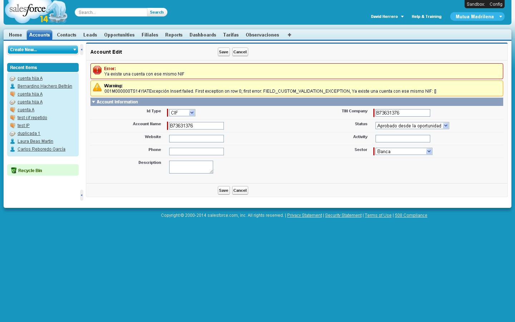
Task: Switch to the Accounts tab
Action: click(x=39, y=35)
